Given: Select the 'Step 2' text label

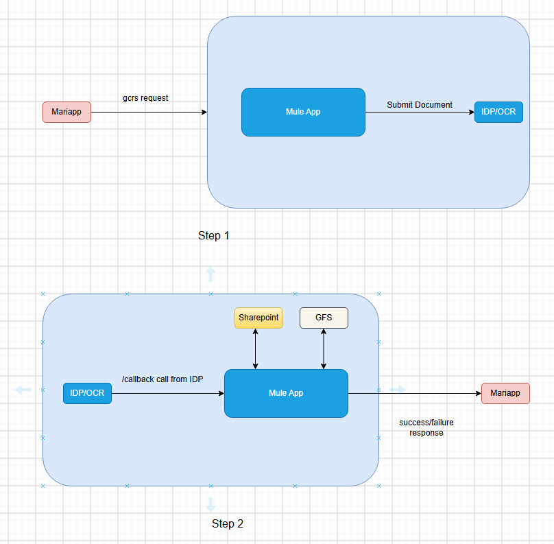Looking at the screenshot, I should click(228, 523).
